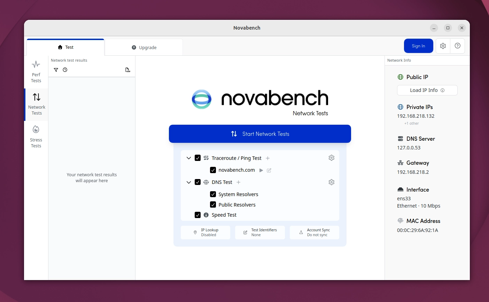Toggle the DNS Test checkbox

tap(197, 182)
